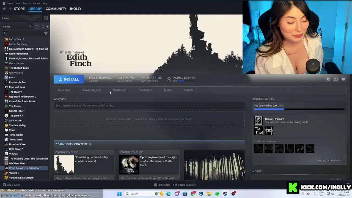The height and width of the screenshot is (198, 352).
Task: Open the Guides link
Action: pyautogui.click(x=168, y=90)
